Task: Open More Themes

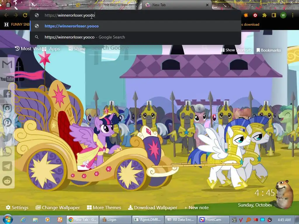Action: [104, 207]
